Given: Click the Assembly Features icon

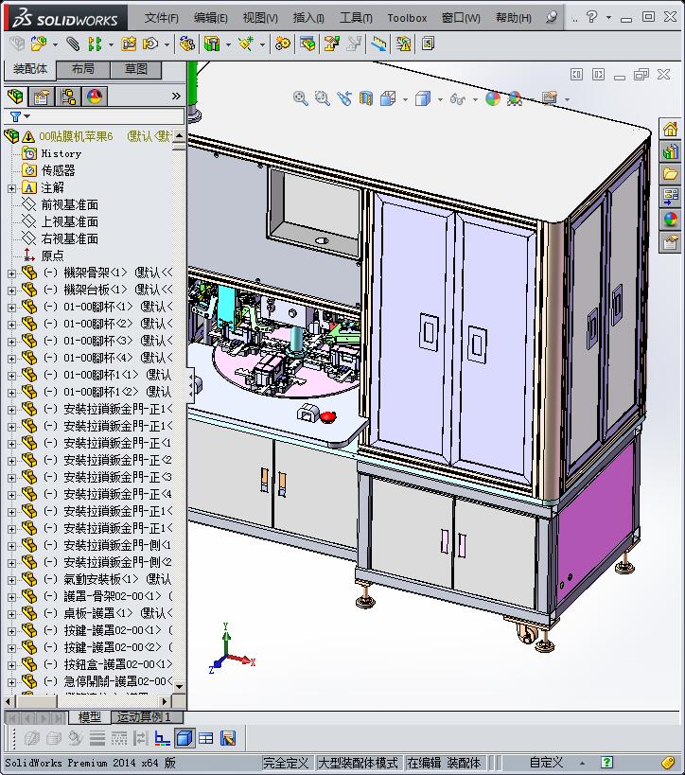Looking at the screenshot, I should coord(212,44).
